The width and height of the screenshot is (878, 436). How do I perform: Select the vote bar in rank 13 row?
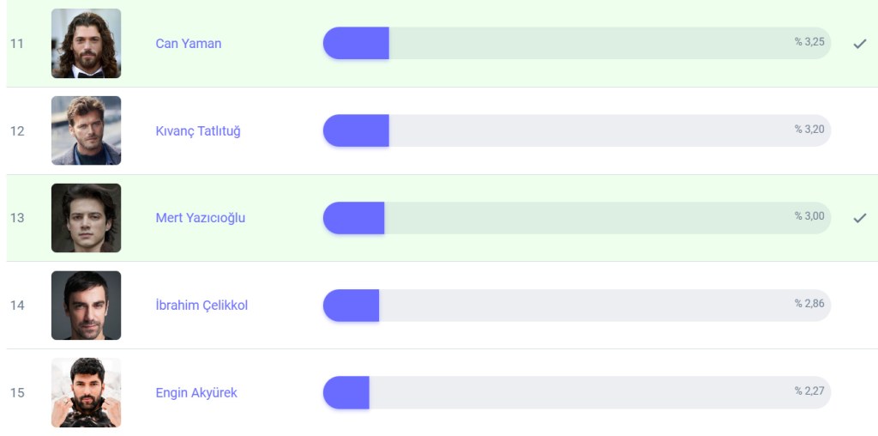pyautogui.click(x=353, y=218)
